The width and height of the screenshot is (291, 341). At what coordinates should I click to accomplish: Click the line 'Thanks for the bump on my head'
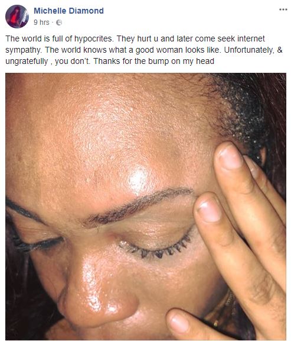153,62
